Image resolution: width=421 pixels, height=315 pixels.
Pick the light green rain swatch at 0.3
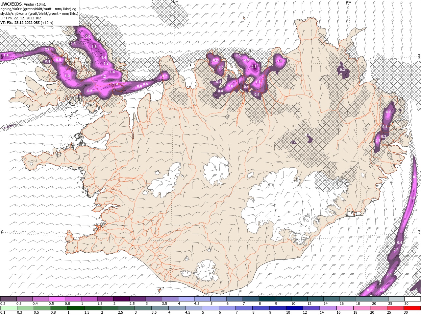[25, 308]
